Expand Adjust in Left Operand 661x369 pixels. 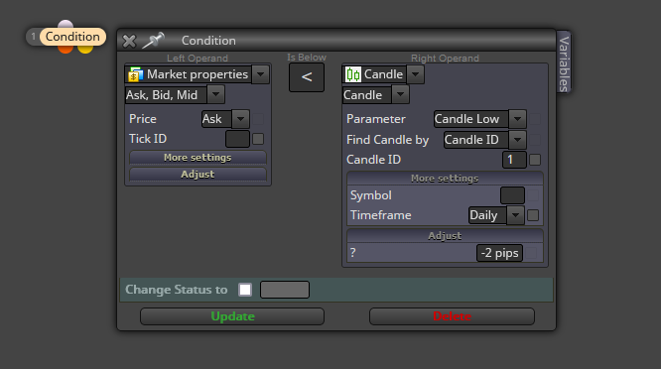[x=198, y=174]
